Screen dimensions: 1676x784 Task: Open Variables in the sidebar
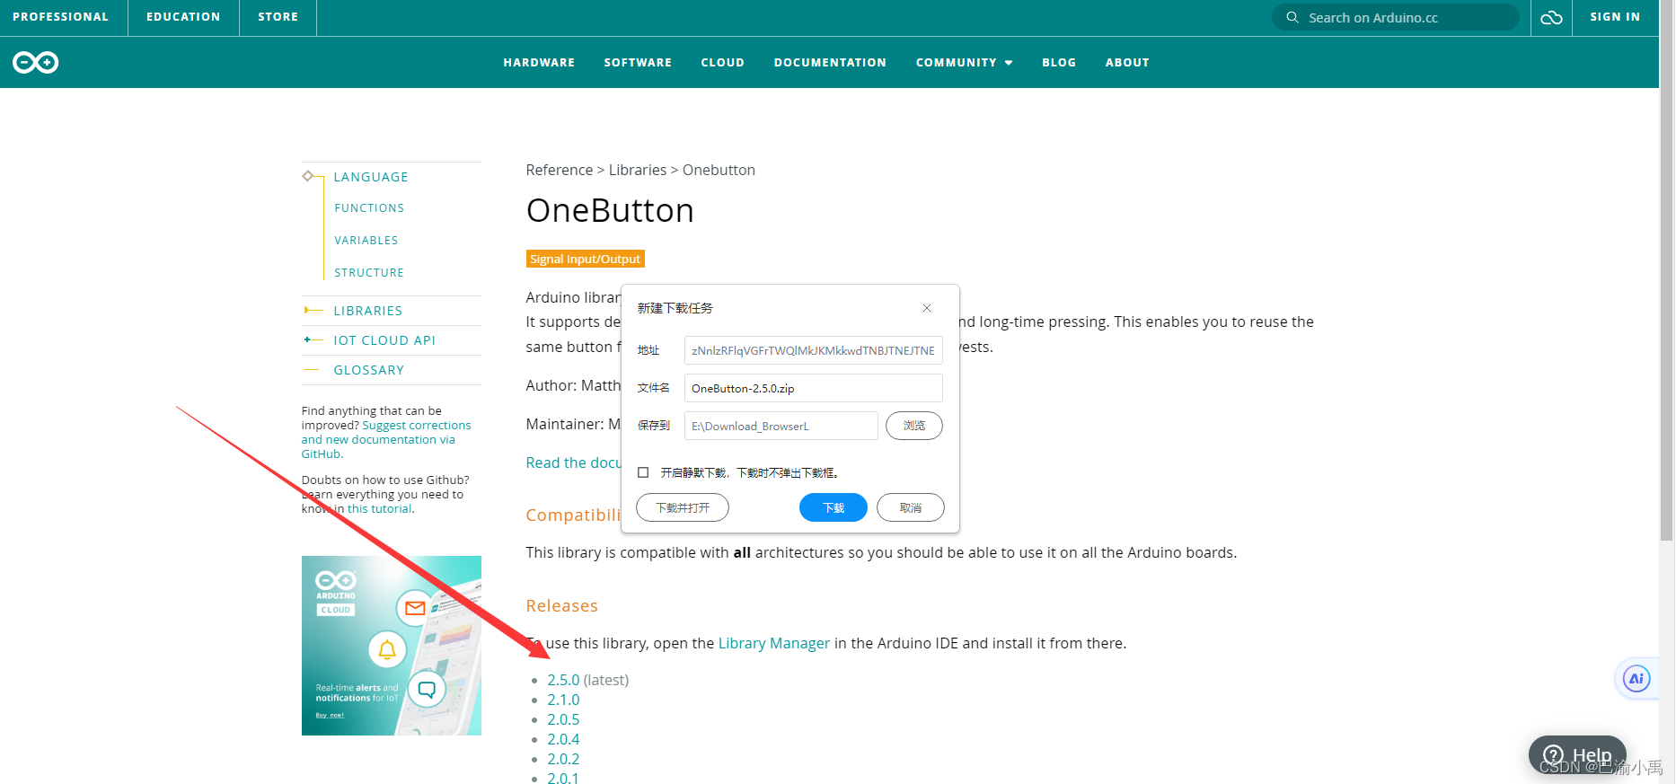[366, 241]
